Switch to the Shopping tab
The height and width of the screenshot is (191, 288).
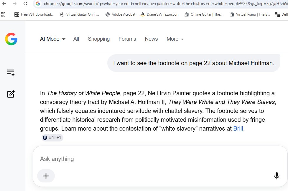click(x=99, y=39)
